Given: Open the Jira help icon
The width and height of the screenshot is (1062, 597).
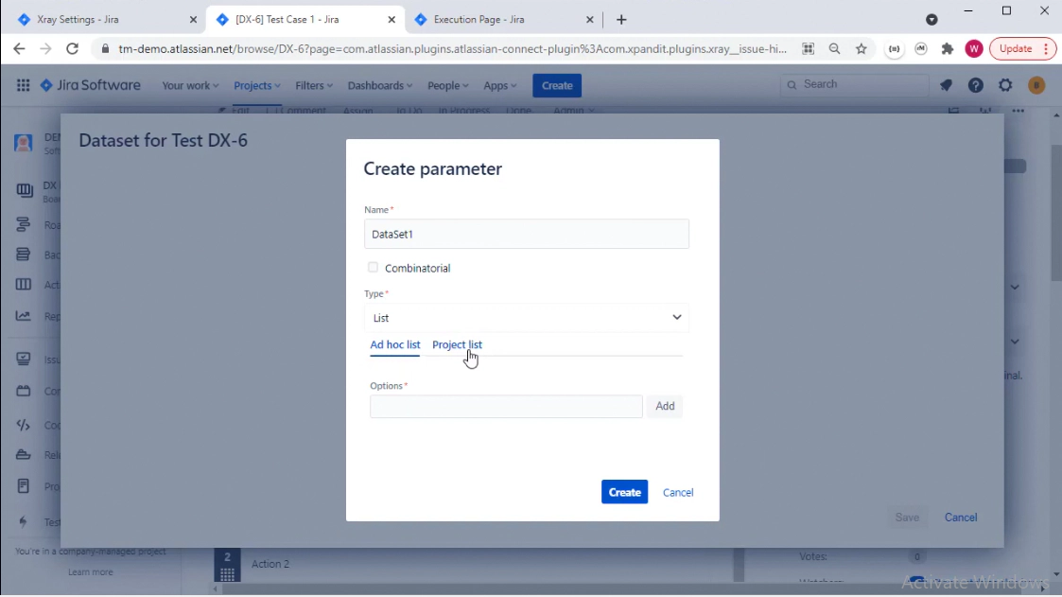Looking at the screenshot, I should tap(975, 85).
